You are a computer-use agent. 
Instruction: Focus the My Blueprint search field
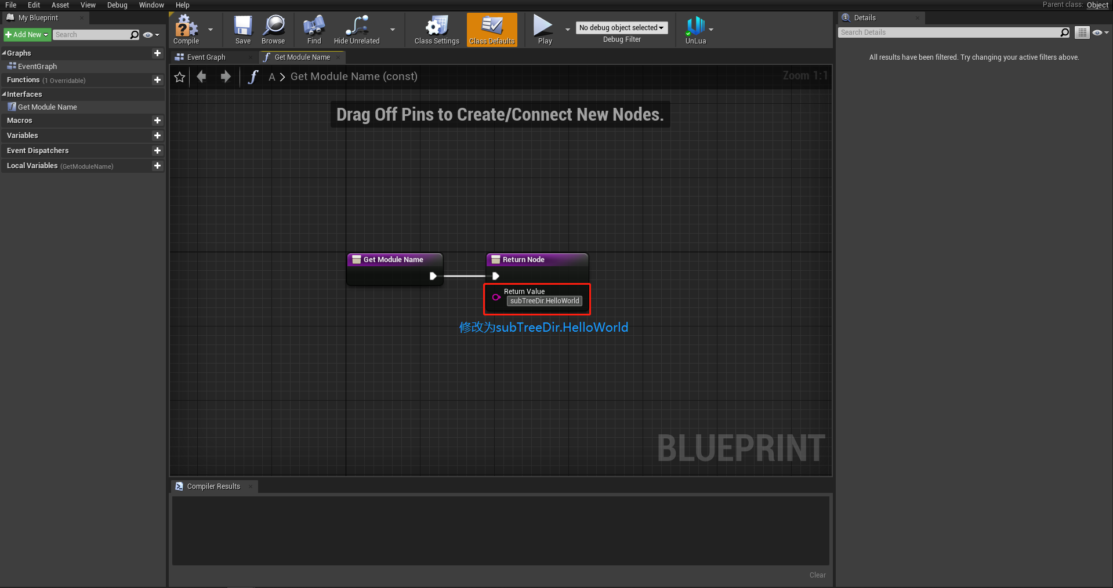[x=92, y=35]
